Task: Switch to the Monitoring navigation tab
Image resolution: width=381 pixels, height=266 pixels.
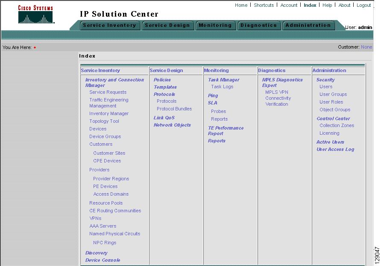Action: point(215,25)
